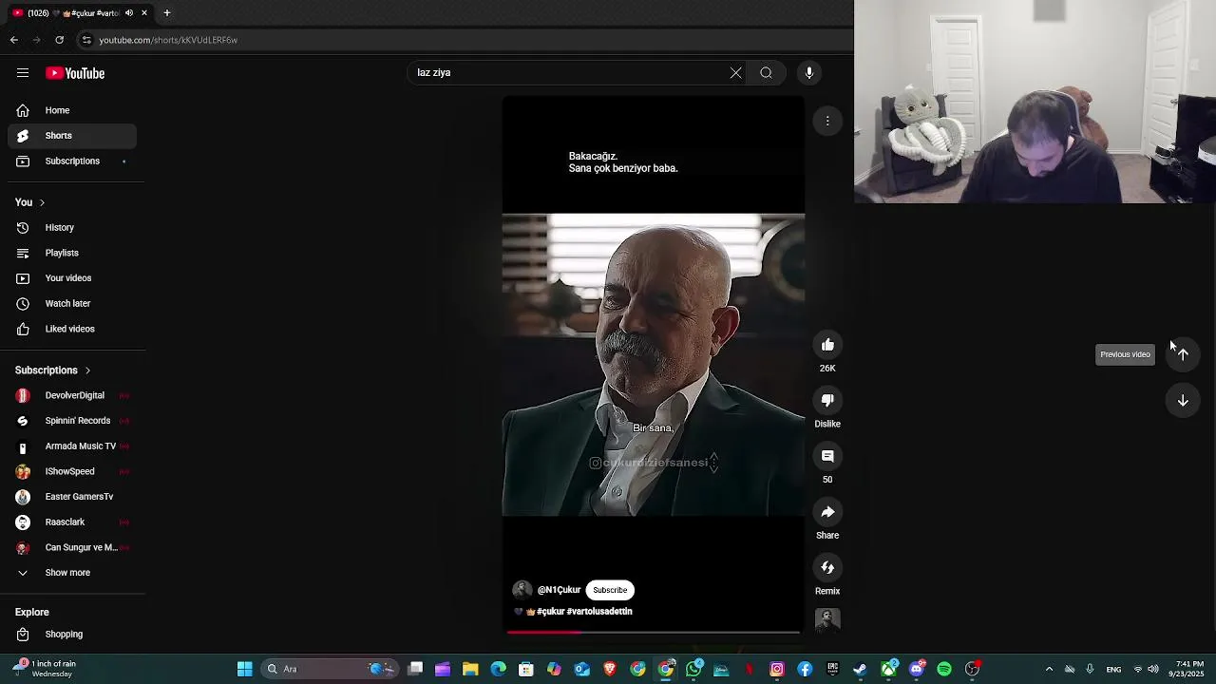Start voice search with microphone

pyautogui.click(x=809, y=72)
